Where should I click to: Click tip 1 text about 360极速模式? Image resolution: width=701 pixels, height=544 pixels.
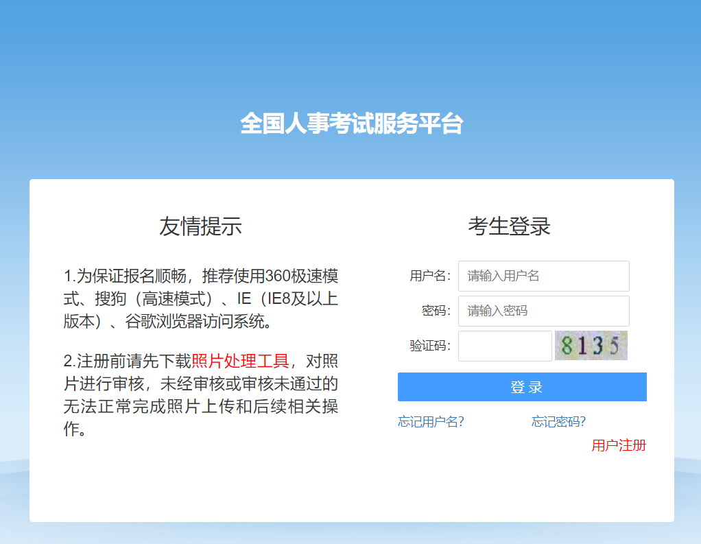201,298
